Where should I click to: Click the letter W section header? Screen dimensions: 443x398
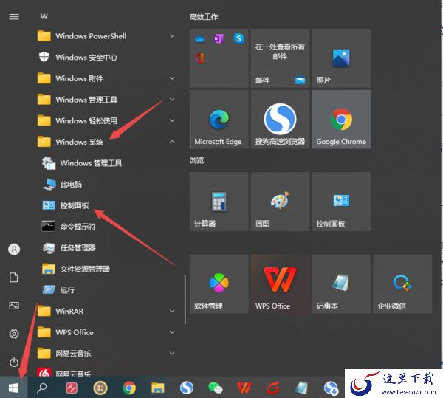tap(44, 16)
